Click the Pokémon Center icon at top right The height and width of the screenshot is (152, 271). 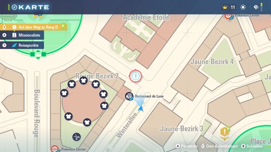[228, 17]
